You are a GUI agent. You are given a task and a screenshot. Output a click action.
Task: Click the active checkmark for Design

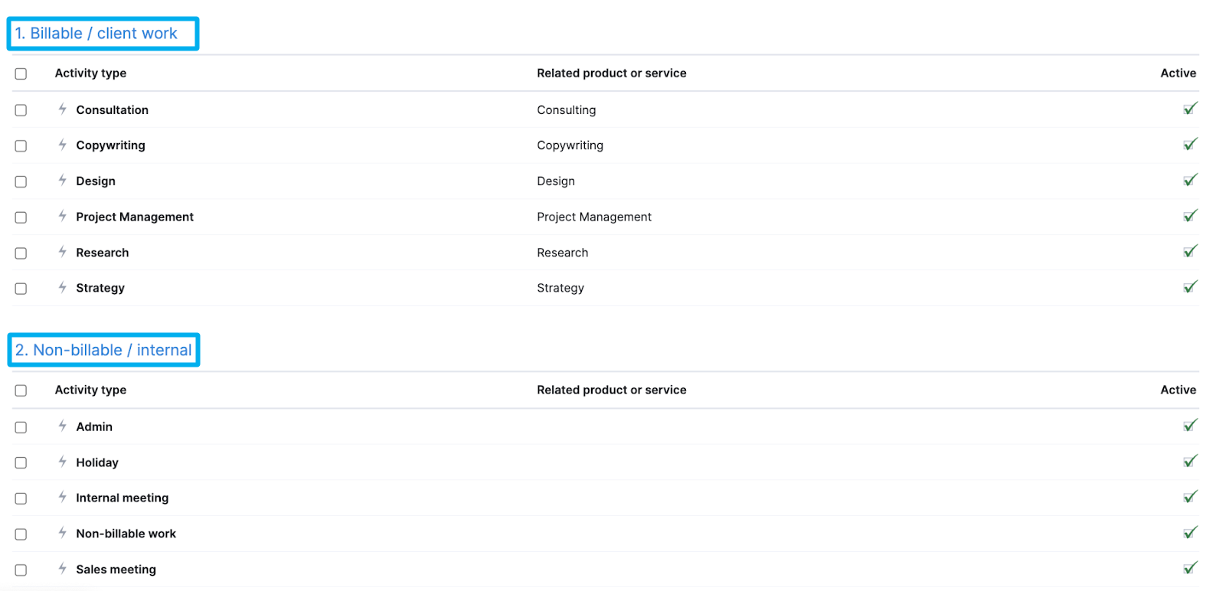1190,180
